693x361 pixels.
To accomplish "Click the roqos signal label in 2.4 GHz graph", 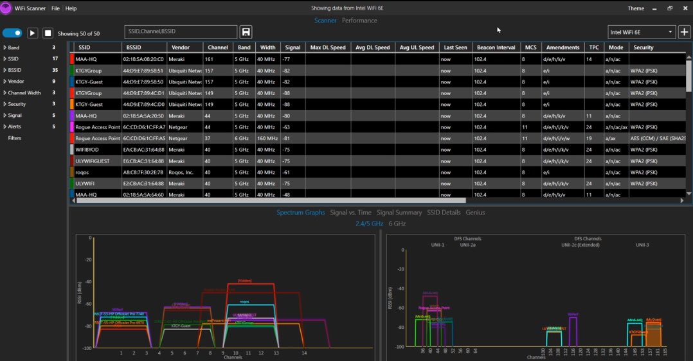I will (244, 302).
